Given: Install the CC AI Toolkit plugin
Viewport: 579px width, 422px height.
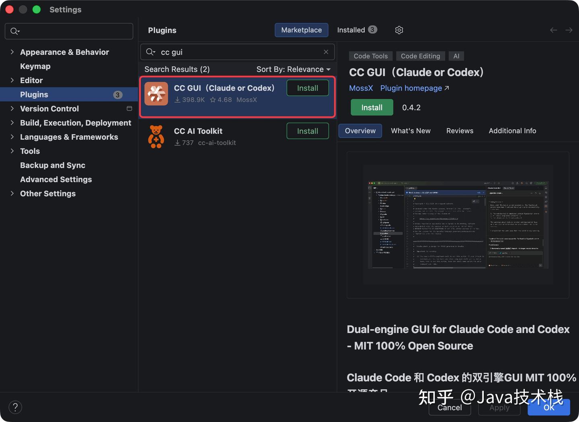Looking at the screenshot, I should [308, 131].
